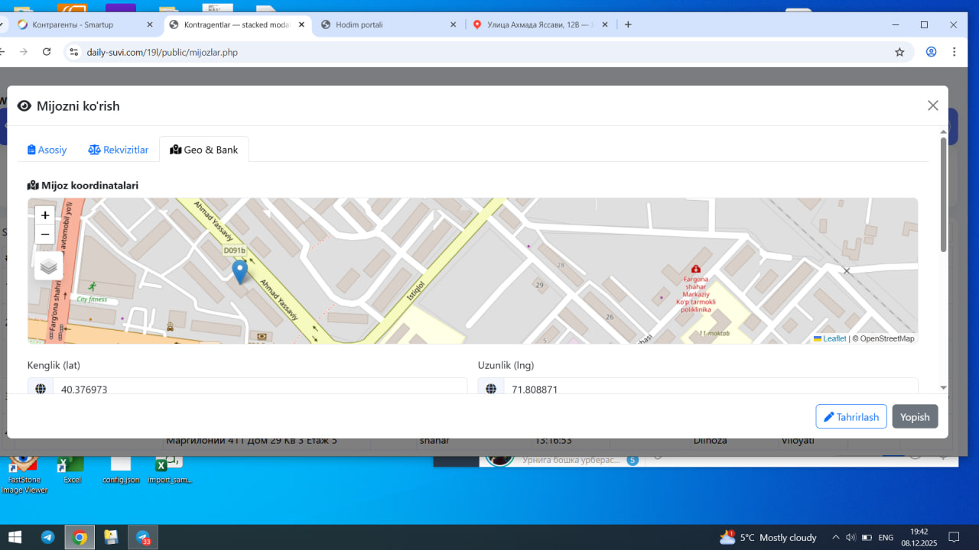This screenshot has width=979, height=550.
Task: Click the site information icon in address bar
Action: click(x=74, y=52)
